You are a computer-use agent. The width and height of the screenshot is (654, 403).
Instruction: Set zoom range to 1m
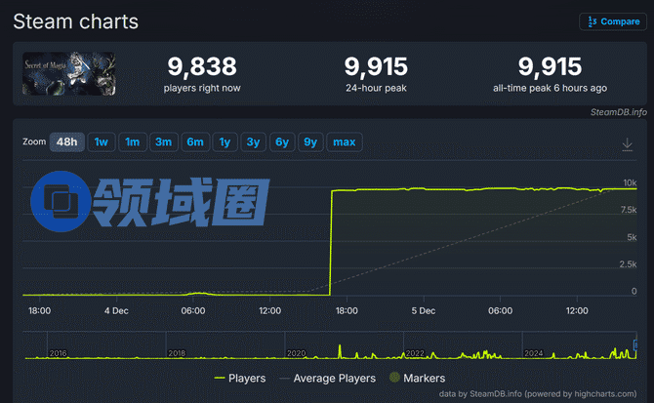click(x=133, y=142)
